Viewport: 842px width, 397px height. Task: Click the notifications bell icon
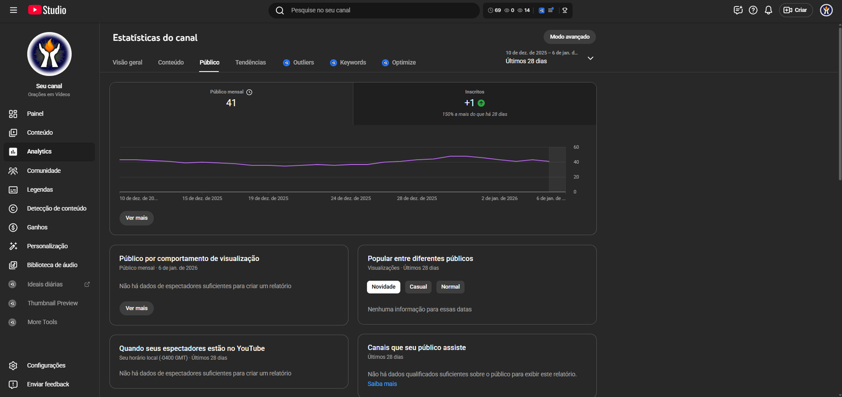pyautogui.click(x=768, y=10)
